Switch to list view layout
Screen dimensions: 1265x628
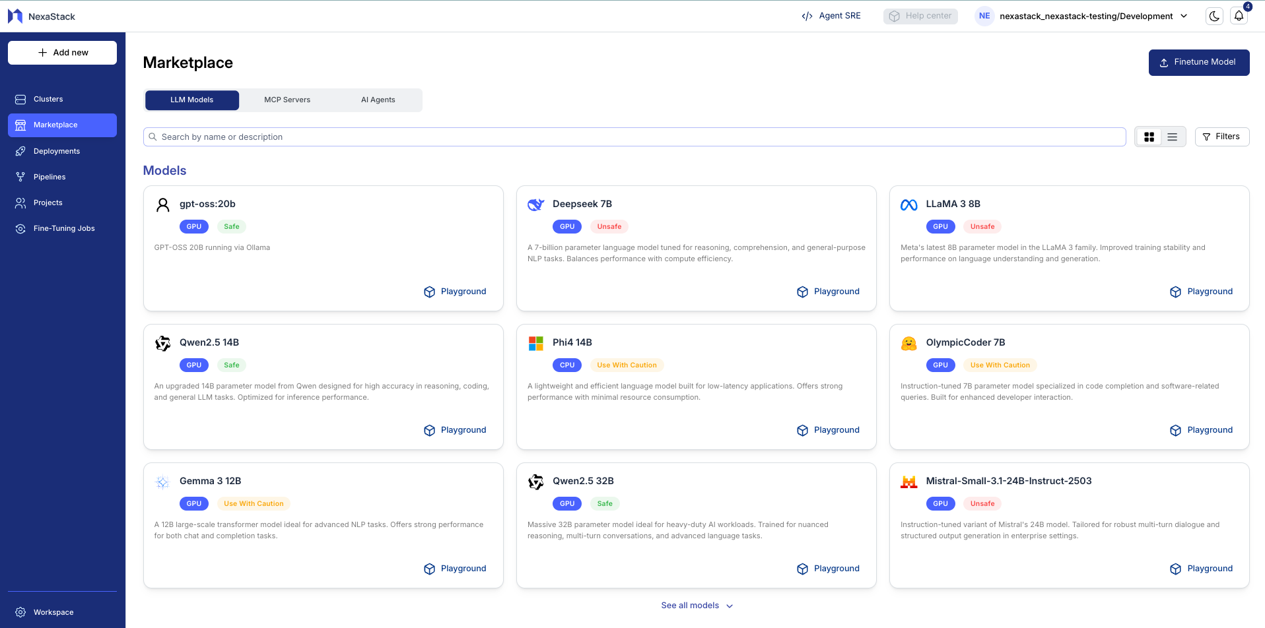tap(1172, 137)
